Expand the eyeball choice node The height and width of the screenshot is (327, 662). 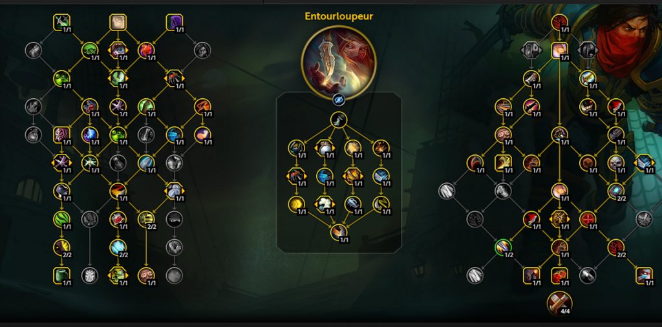(118, 50)
